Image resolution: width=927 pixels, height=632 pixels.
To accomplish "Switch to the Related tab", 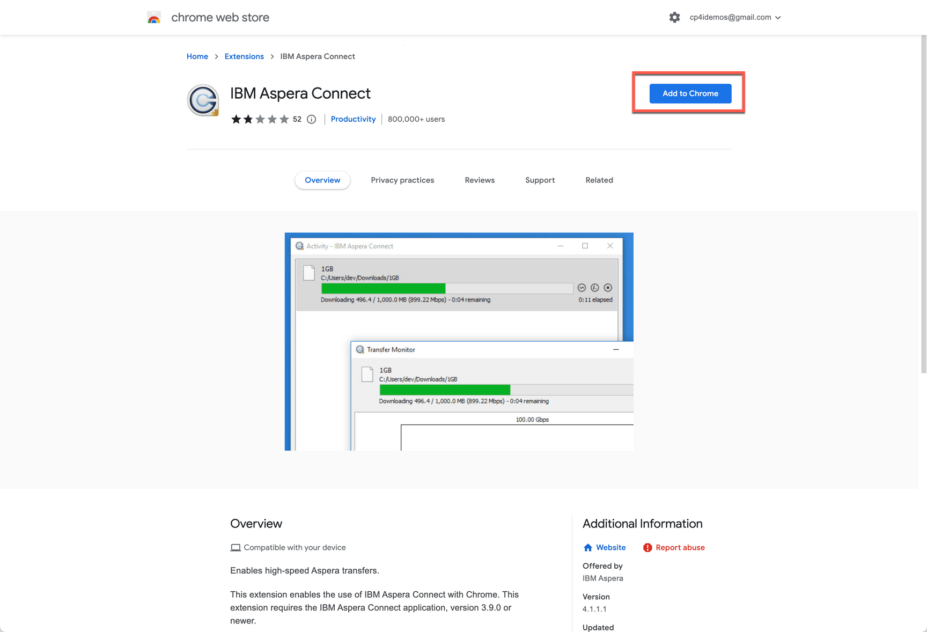I will point(599,180).
